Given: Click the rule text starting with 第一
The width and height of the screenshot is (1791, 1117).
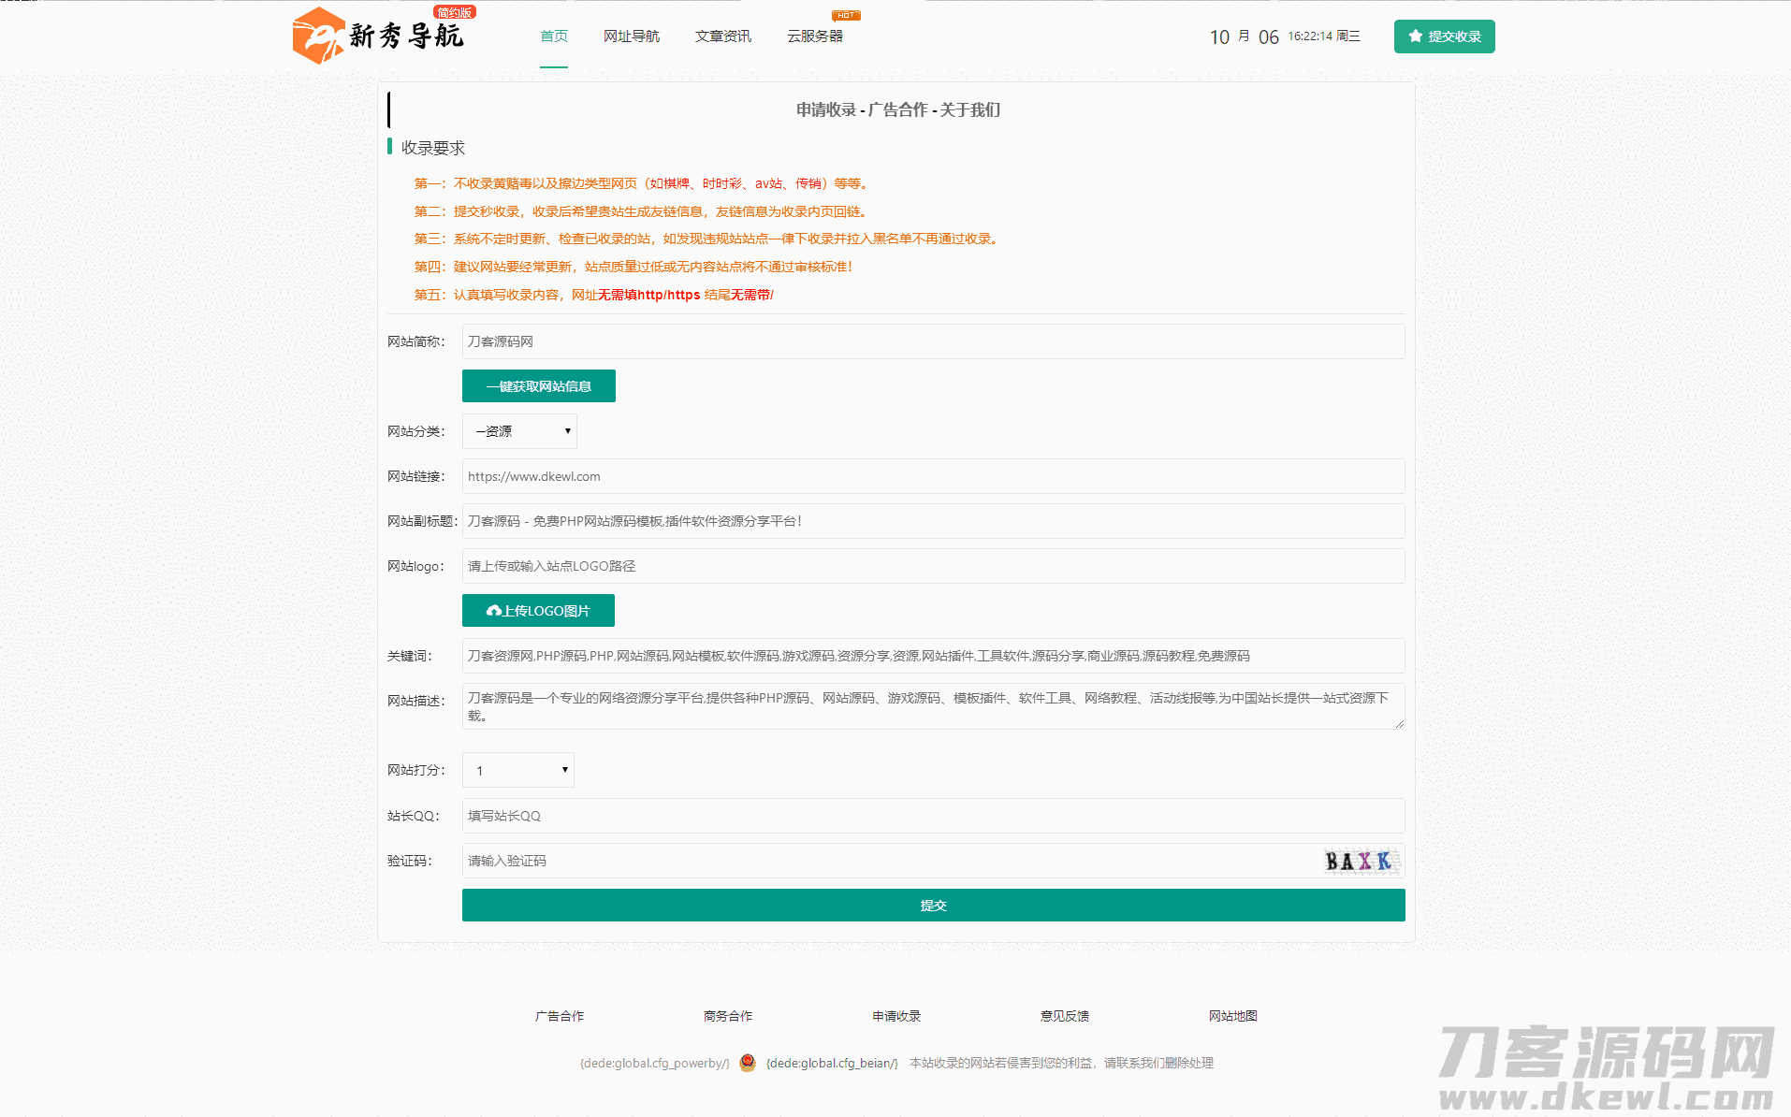Looking at the screenshot, I should [644, 183].
